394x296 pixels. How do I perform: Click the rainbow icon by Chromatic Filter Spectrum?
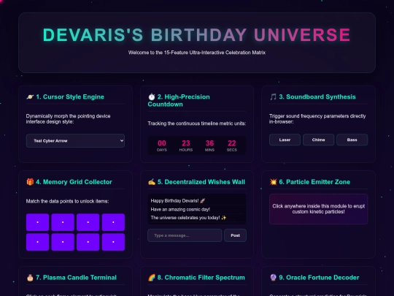click(152, 278)
